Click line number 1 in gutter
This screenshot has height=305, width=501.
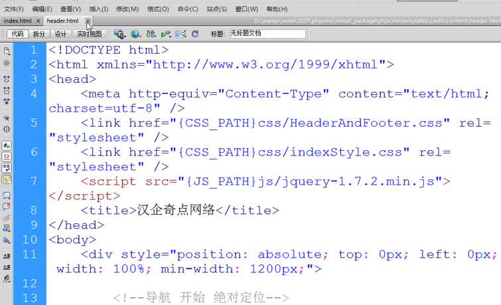[x=33, y=50]
